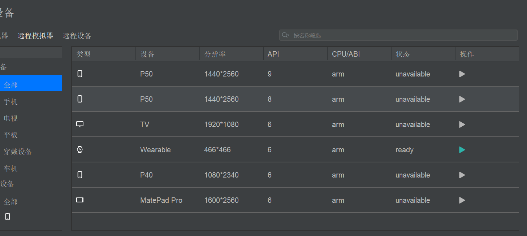The image size is (527, 236).
Task: Click the TV screen type icon
Action: pyautogui.click(x=80, y=124)
